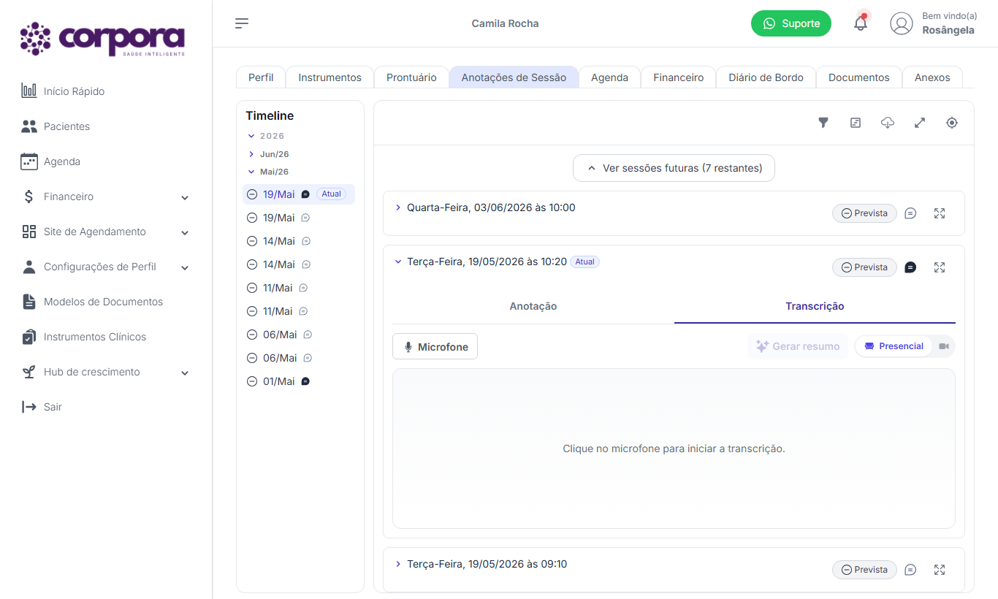998x599 pixels.
Task: Click the target locate icon in the toolbar
Action: click(952, 123)
